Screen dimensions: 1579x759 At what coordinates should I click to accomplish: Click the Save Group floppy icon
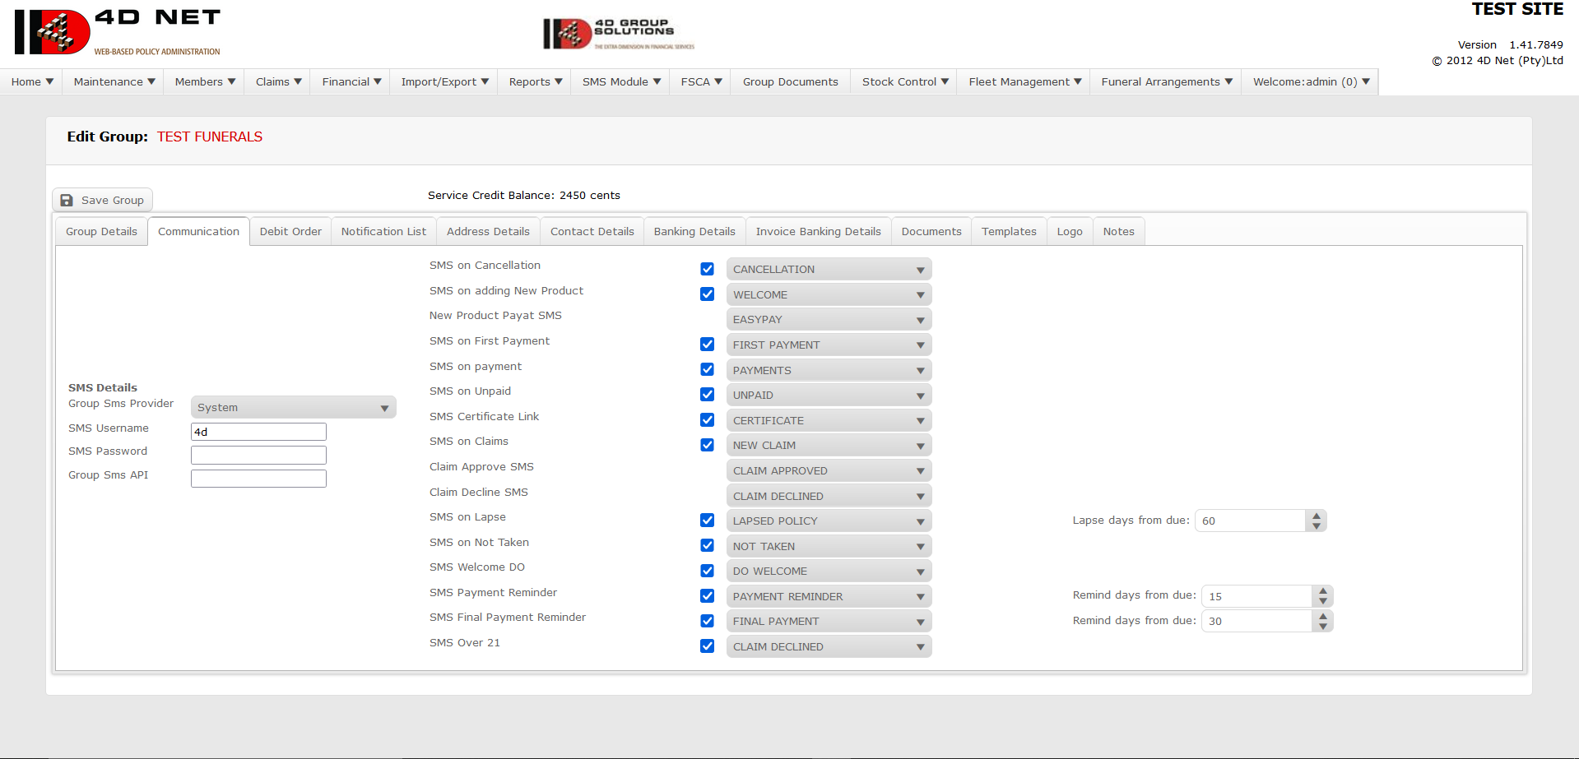coord(67,200)
